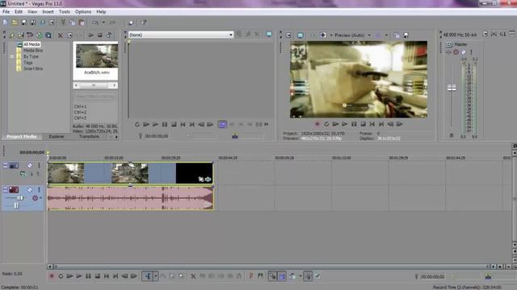Open the overlays dropdown in video preview

point(386,35)
